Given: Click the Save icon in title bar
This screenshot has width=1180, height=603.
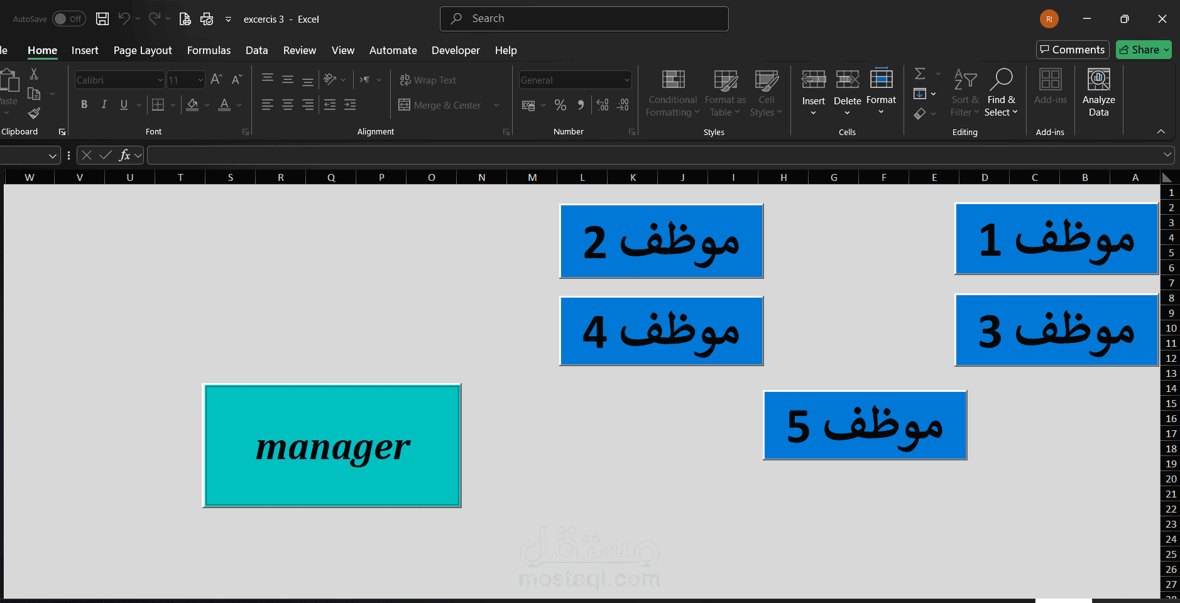Looking at the screenshot, I should (x=102, y=19).
